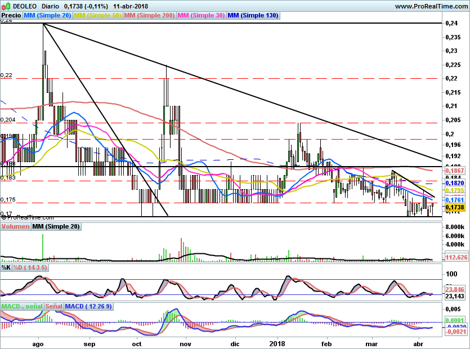The width and height of the screenshot is (470, 349).
Task: Click the MACD ( 12 26 9) label
Action: (x=88, y=306)
